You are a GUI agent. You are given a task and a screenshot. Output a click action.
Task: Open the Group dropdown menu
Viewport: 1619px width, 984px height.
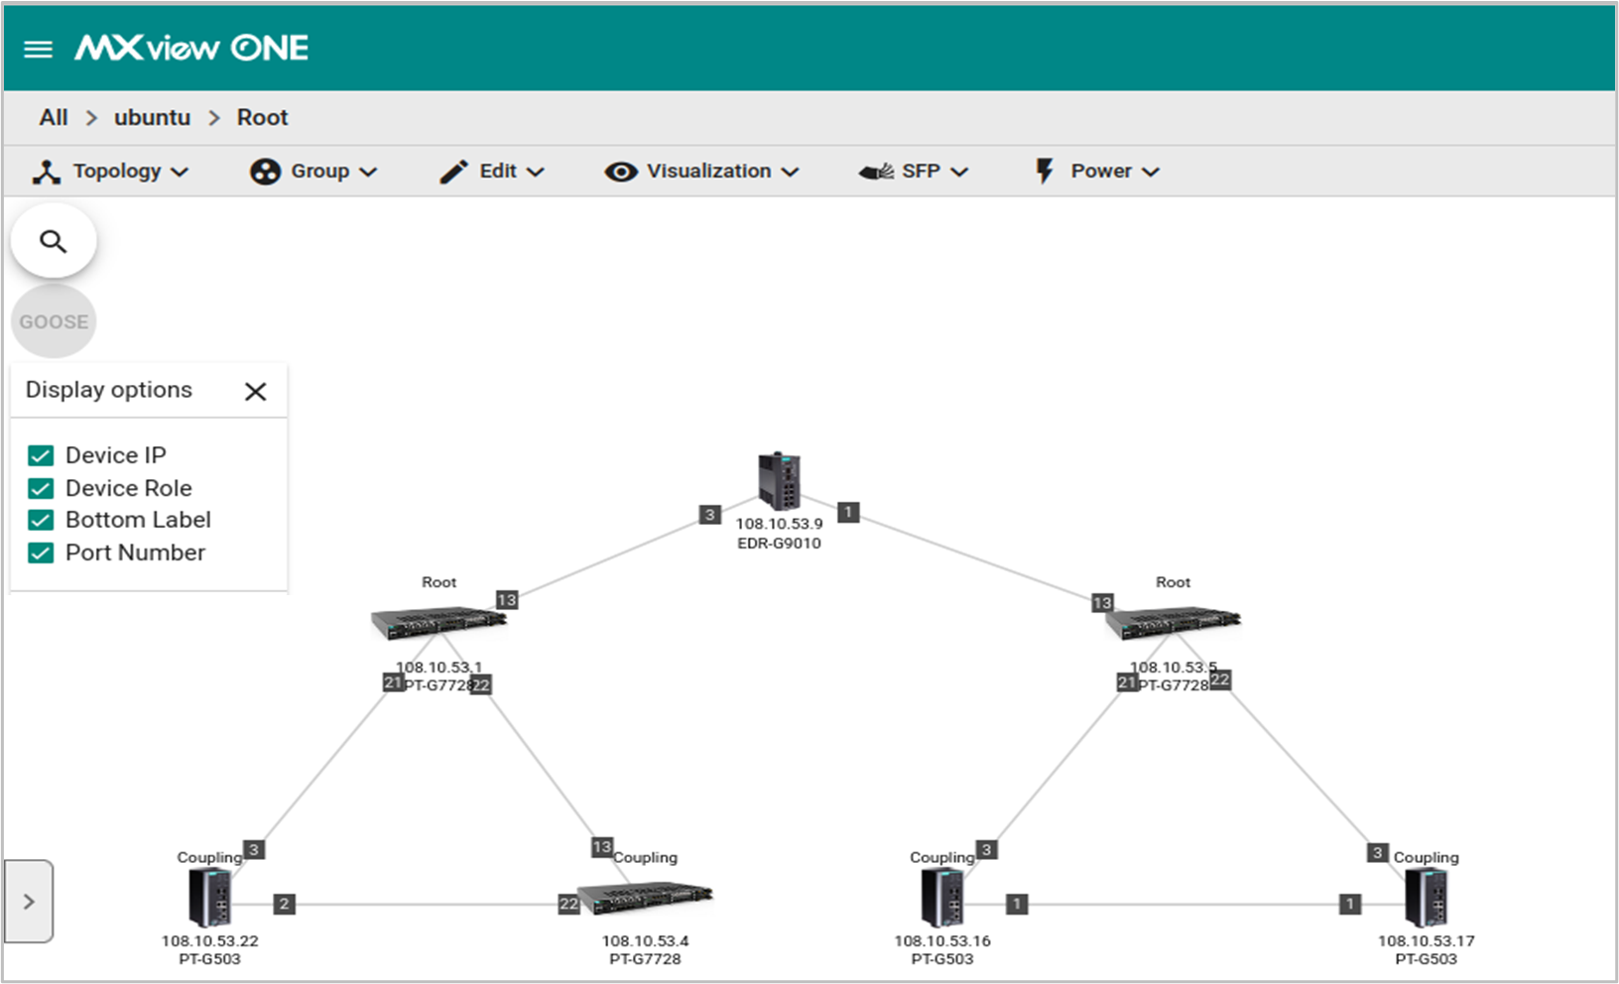point(313,171)
